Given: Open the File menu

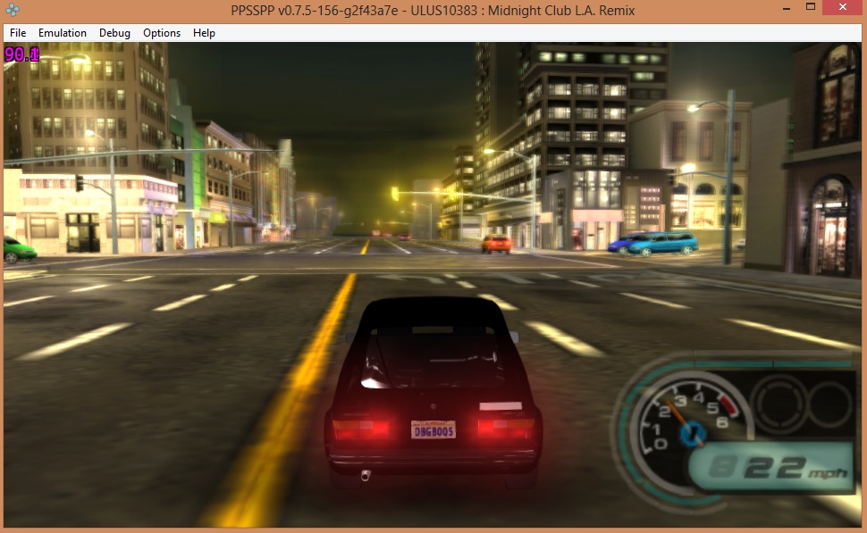Looking at the screenshot, I should (18, 33).
